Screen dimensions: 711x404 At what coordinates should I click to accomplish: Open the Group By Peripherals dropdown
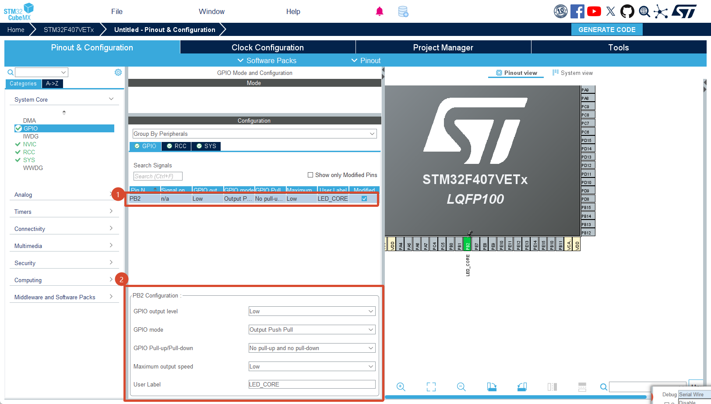pos(255,134)
